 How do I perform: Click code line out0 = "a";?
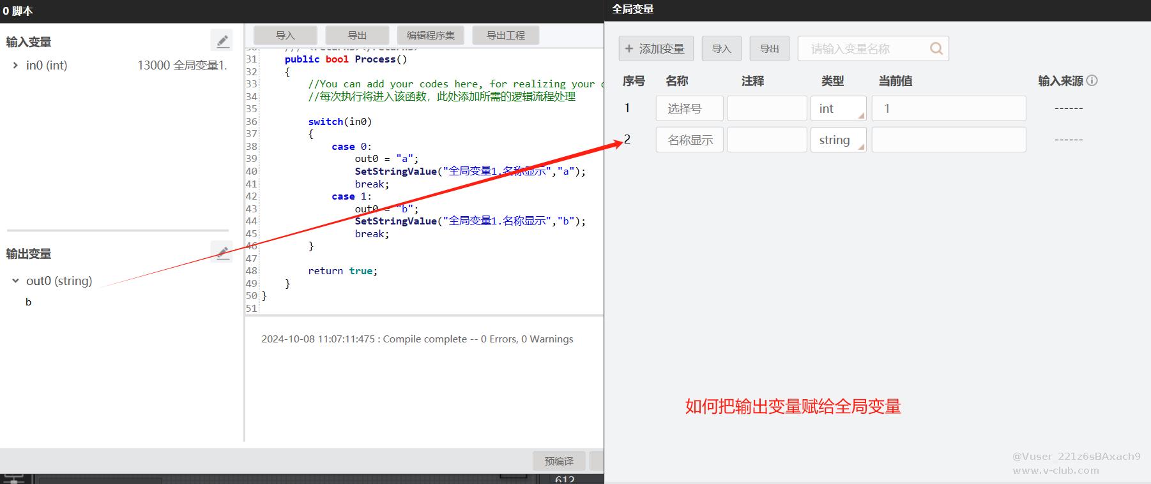point(387,159)
